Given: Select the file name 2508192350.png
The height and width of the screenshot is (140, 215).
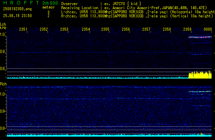Looking at the screenshot, I should click(17, 9).
